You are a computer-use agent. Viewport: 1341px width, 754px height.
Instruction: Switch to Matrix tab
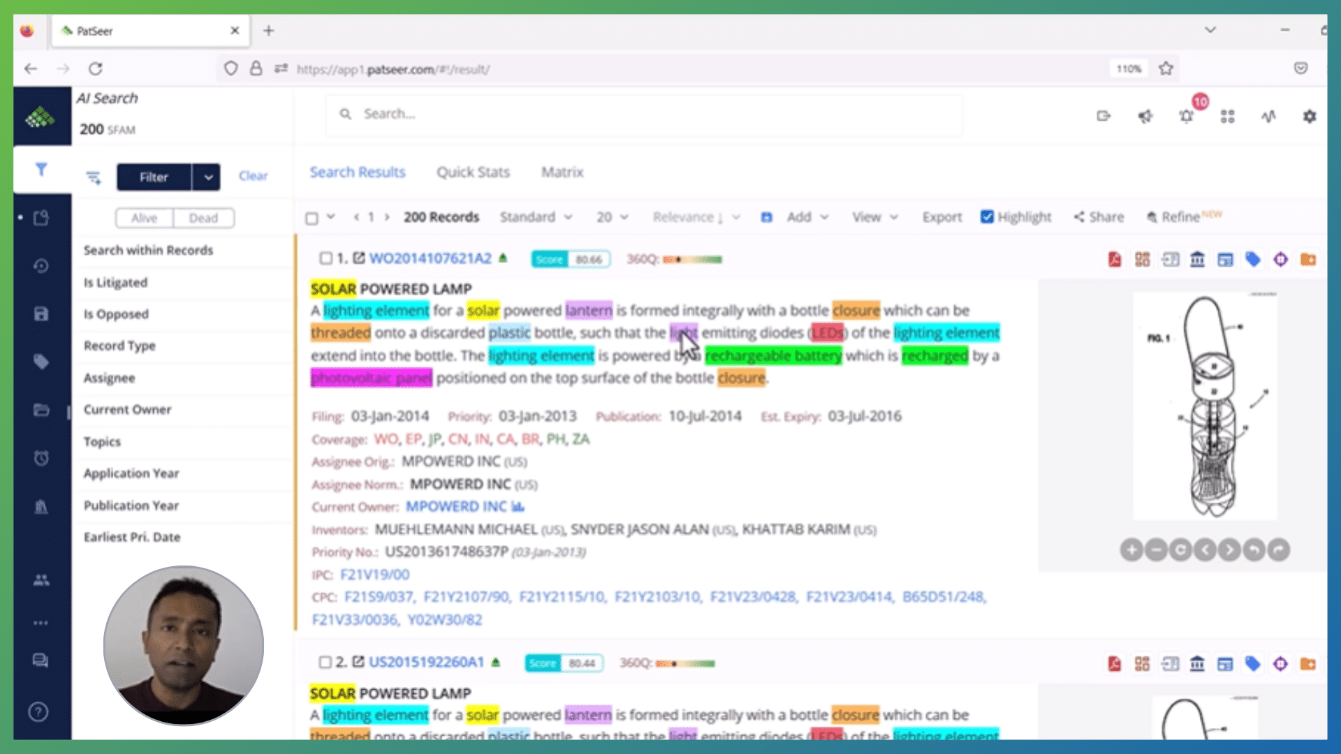pyautogui.click(x=562, y=172)
